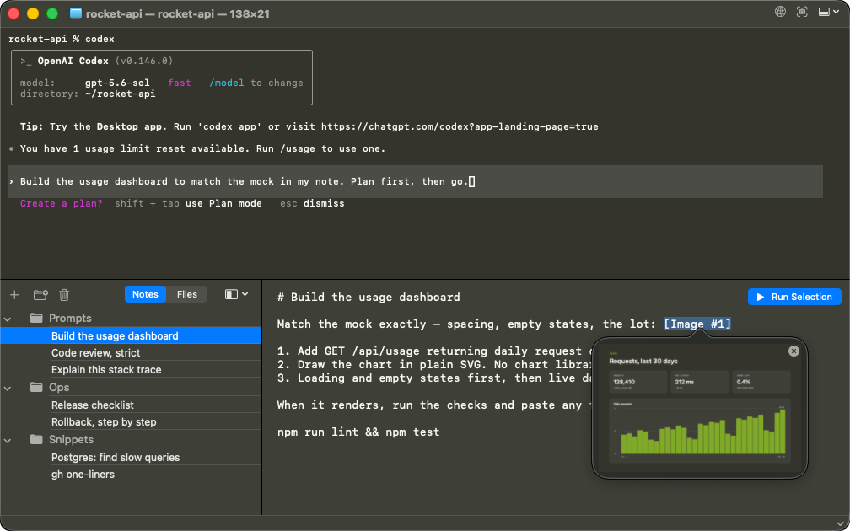This screenshot has width=850, height=531.
Task: Open the 'Postgres: find slow queries' note
Action: 131,458
